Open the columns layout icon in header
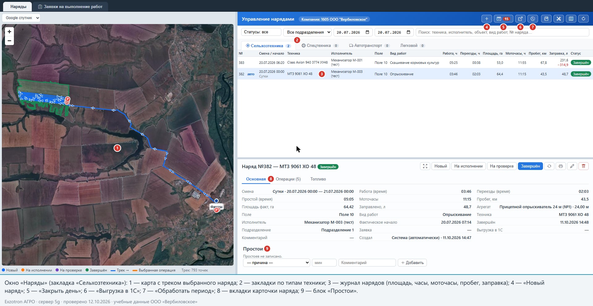 pyautogui.click(x=571, y=19)
